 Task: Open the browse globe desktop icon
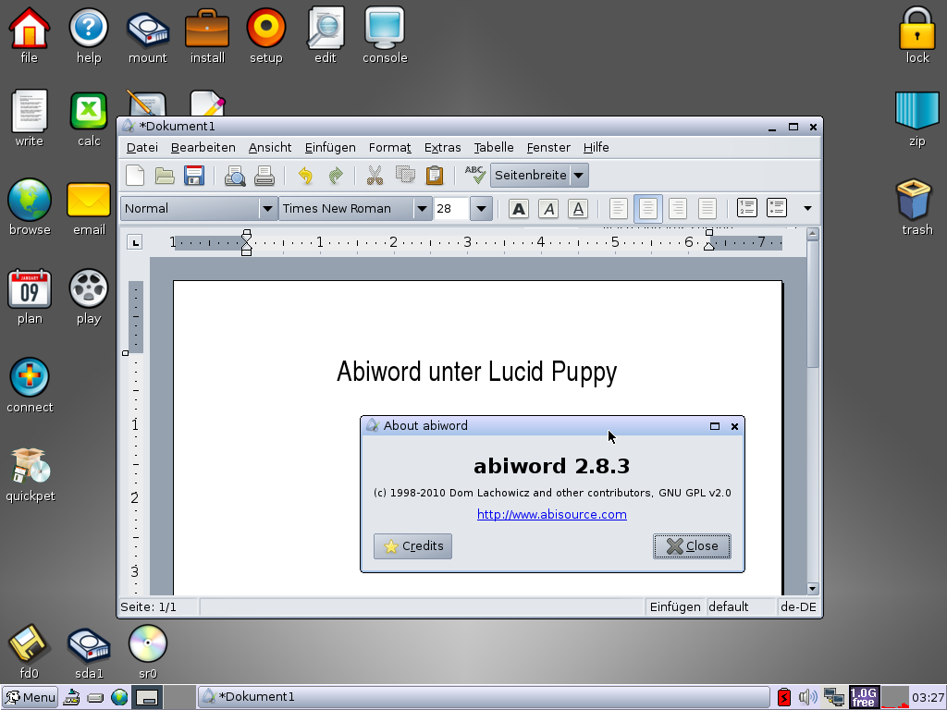click(30, 207)
